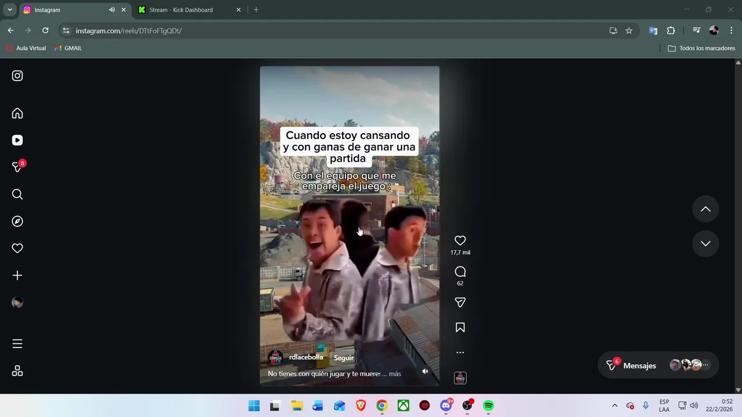This screenshot has height=417, width=742.
Task: Open the rdlacebolla profile link
Action: 306,357
